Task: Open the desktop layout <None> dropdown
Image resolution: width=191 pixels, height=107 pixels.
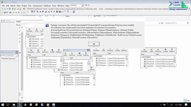Action: (82, 5)
